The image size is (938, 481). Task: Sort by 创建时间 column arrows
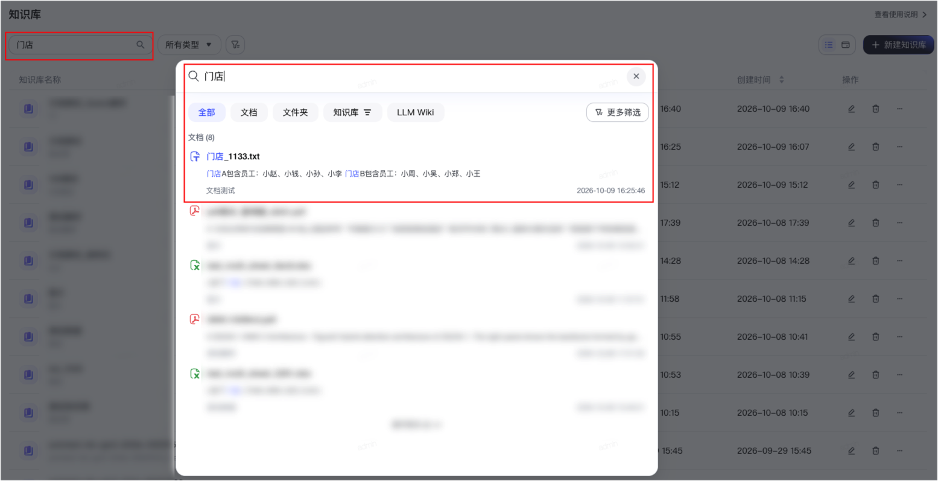[782, 80]
